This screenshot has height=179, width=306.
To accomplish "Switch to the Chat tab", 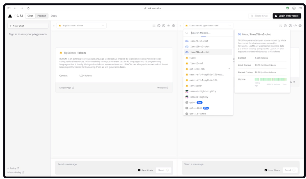I will click(30, 16).
